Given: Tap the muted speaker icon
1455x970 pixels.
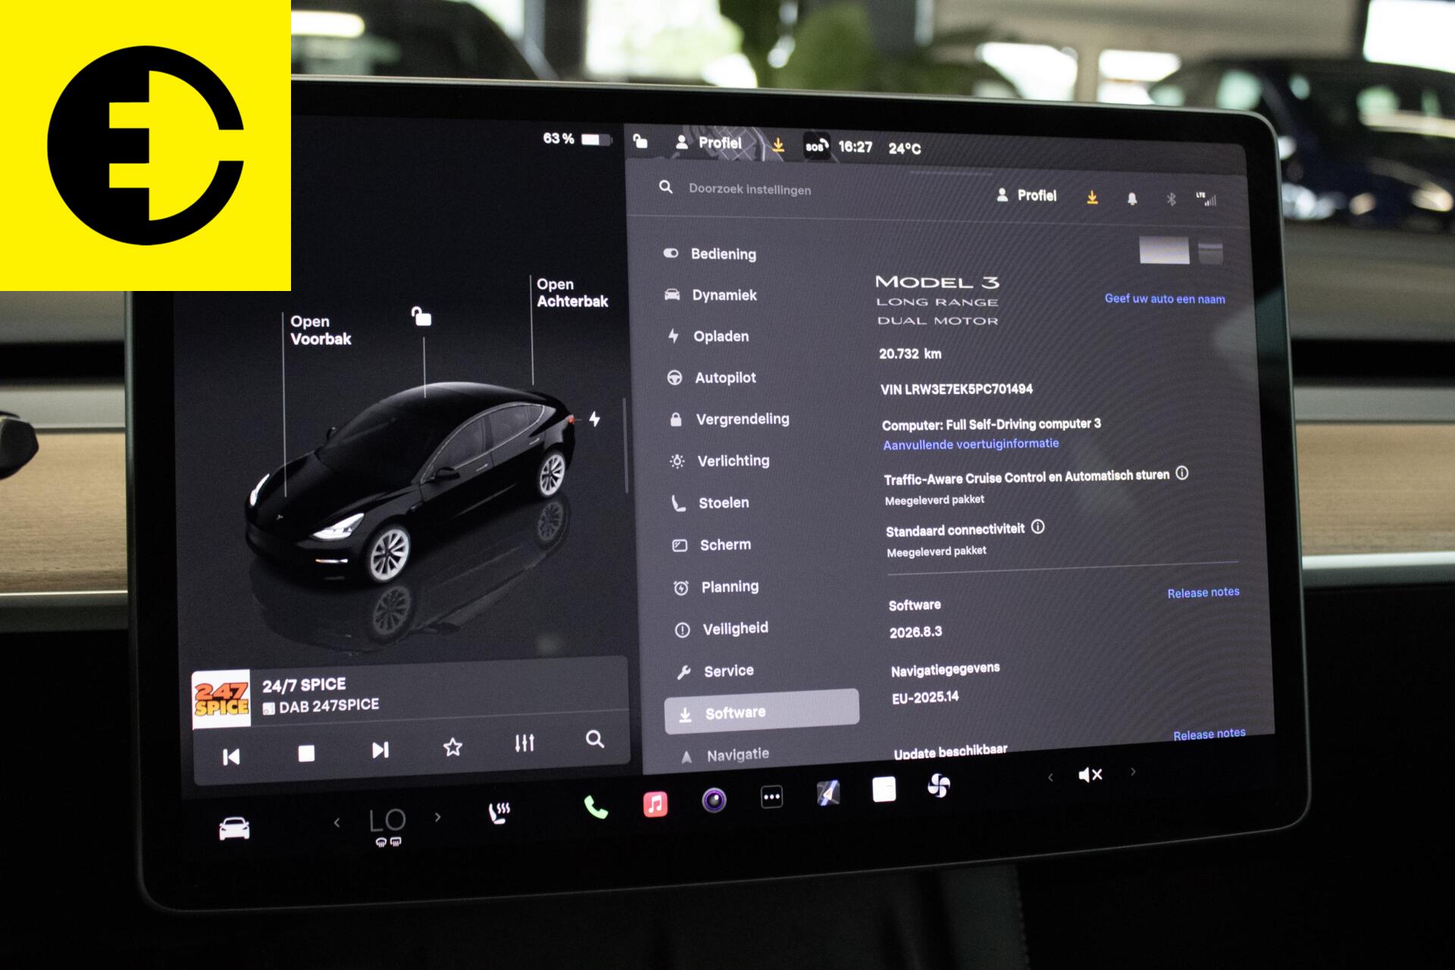Looking at the screenshot, I should click(x=1090, y=774).
